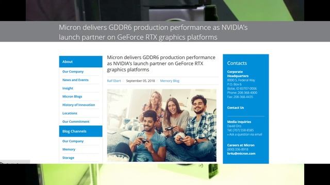Open Our Commitment sidebar link
The height and width of the screenshot is (185, 330).
(76, 122)
